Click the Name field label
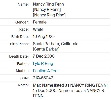 point(23,4)
